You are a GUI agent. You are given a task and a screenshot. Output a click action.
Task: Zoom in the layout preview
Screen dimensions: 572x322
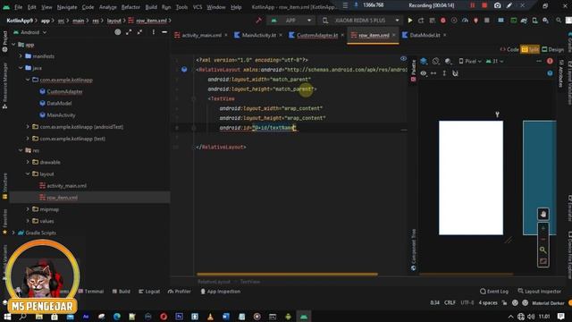(x=543, y=228)
